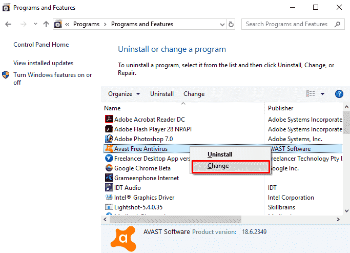Click the vertical scrollbar up arrow
Viewport: 350px width, 253px height.
346,107
